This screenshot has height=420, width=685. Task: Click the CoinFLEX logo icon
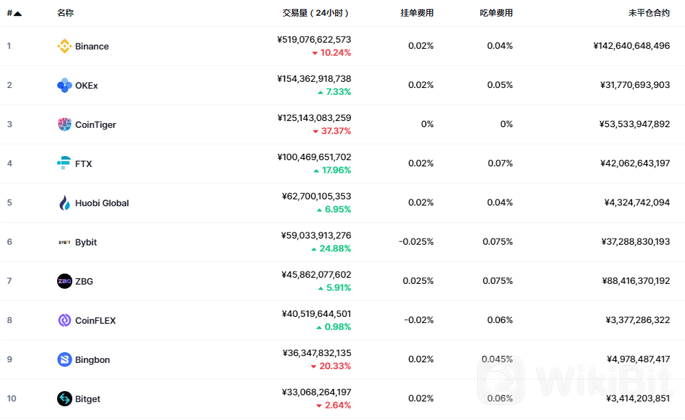tap(64, 320)
